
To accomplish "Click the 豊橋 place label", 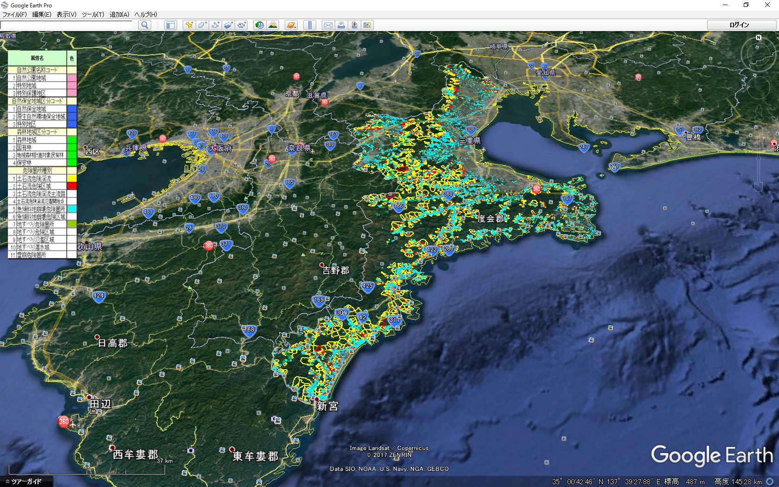I will tap(694, 137).
